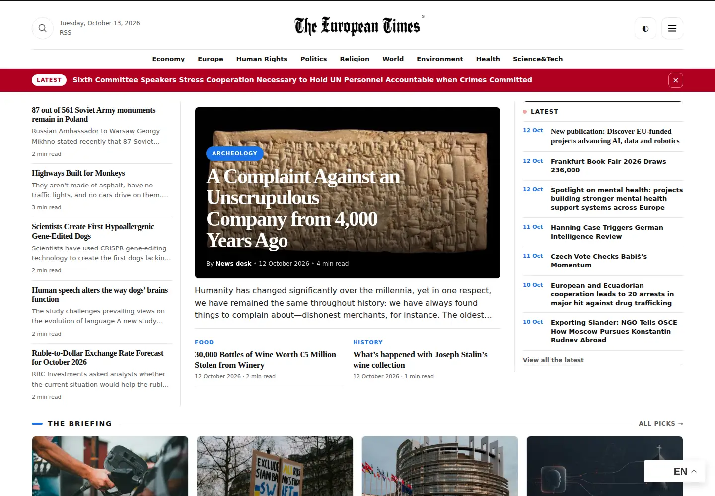Open the dogs' brains human speech article
715x496 pixels.
click(100, 295)
